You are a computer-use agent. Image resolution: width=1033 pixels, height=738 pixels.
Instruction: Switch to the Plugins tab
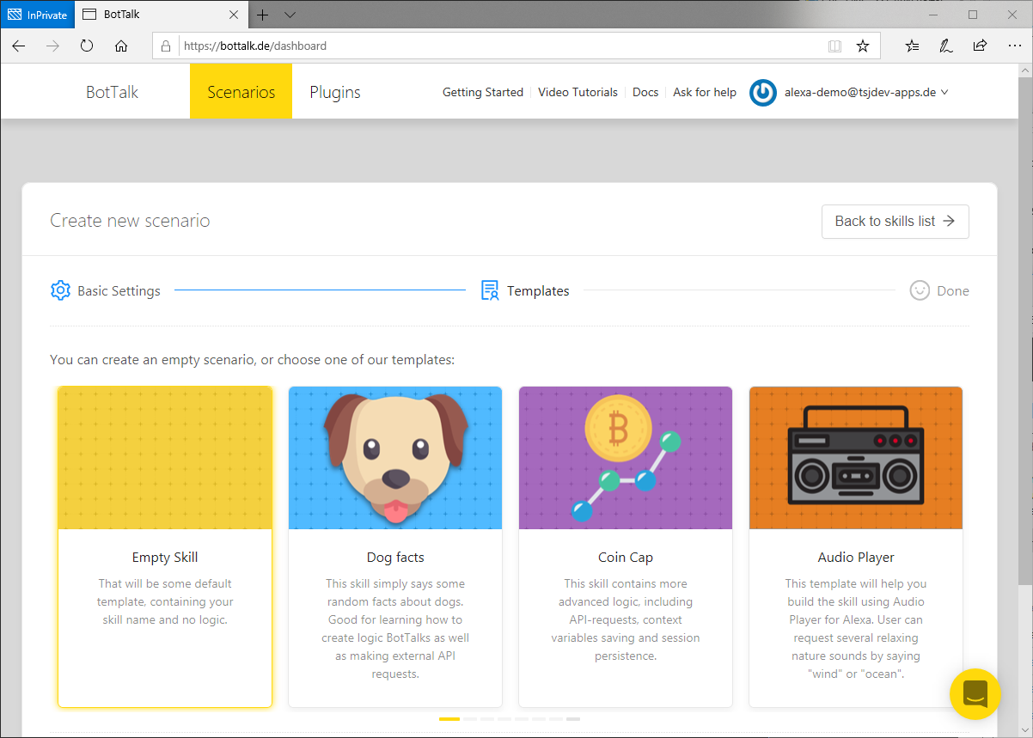click(x=334, y=93)
